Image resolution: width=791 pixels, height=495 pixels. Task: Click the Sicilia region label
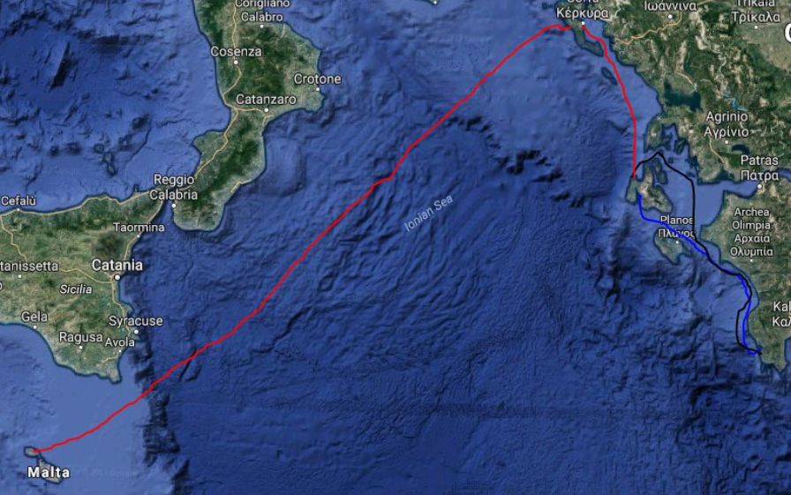(x=76, y=289)
